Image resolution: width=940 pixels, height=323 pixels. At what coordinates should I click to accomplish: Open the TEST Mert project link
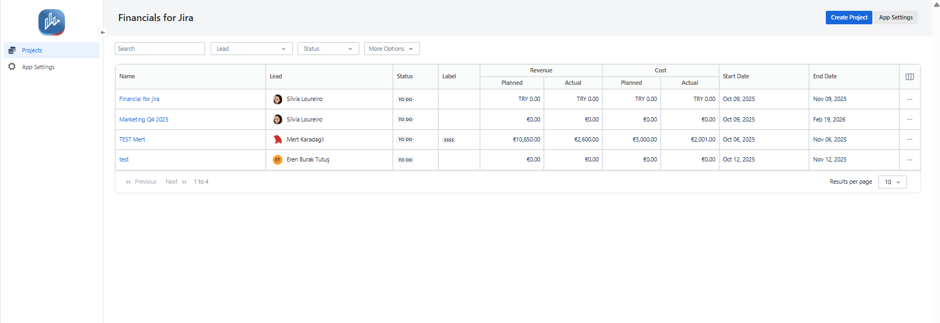pos(132,139)
